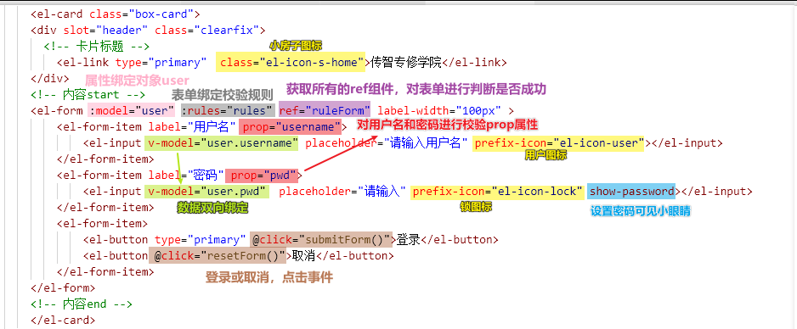Click the comment "<!-- 内容start -->"
The height and width of the screenshot is (329, 797).
(x=88, y=95)
